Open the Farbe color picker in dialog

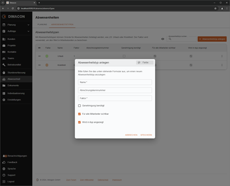[x=145, y=63]
